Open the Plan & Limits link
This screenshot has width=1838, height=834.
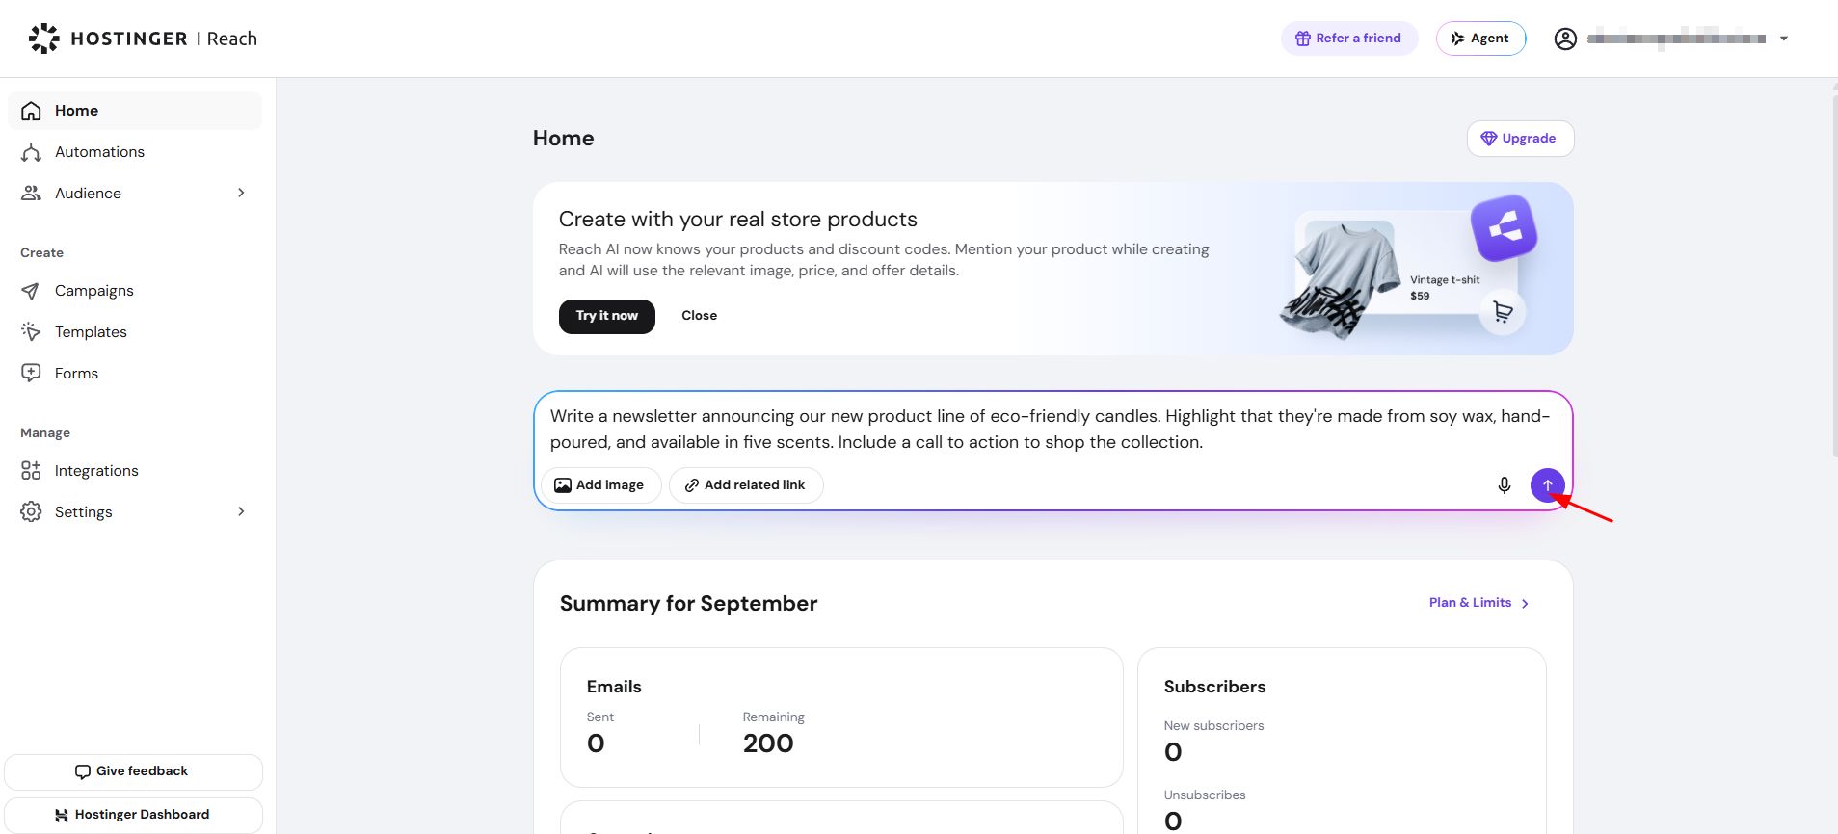click(1478, 603)
